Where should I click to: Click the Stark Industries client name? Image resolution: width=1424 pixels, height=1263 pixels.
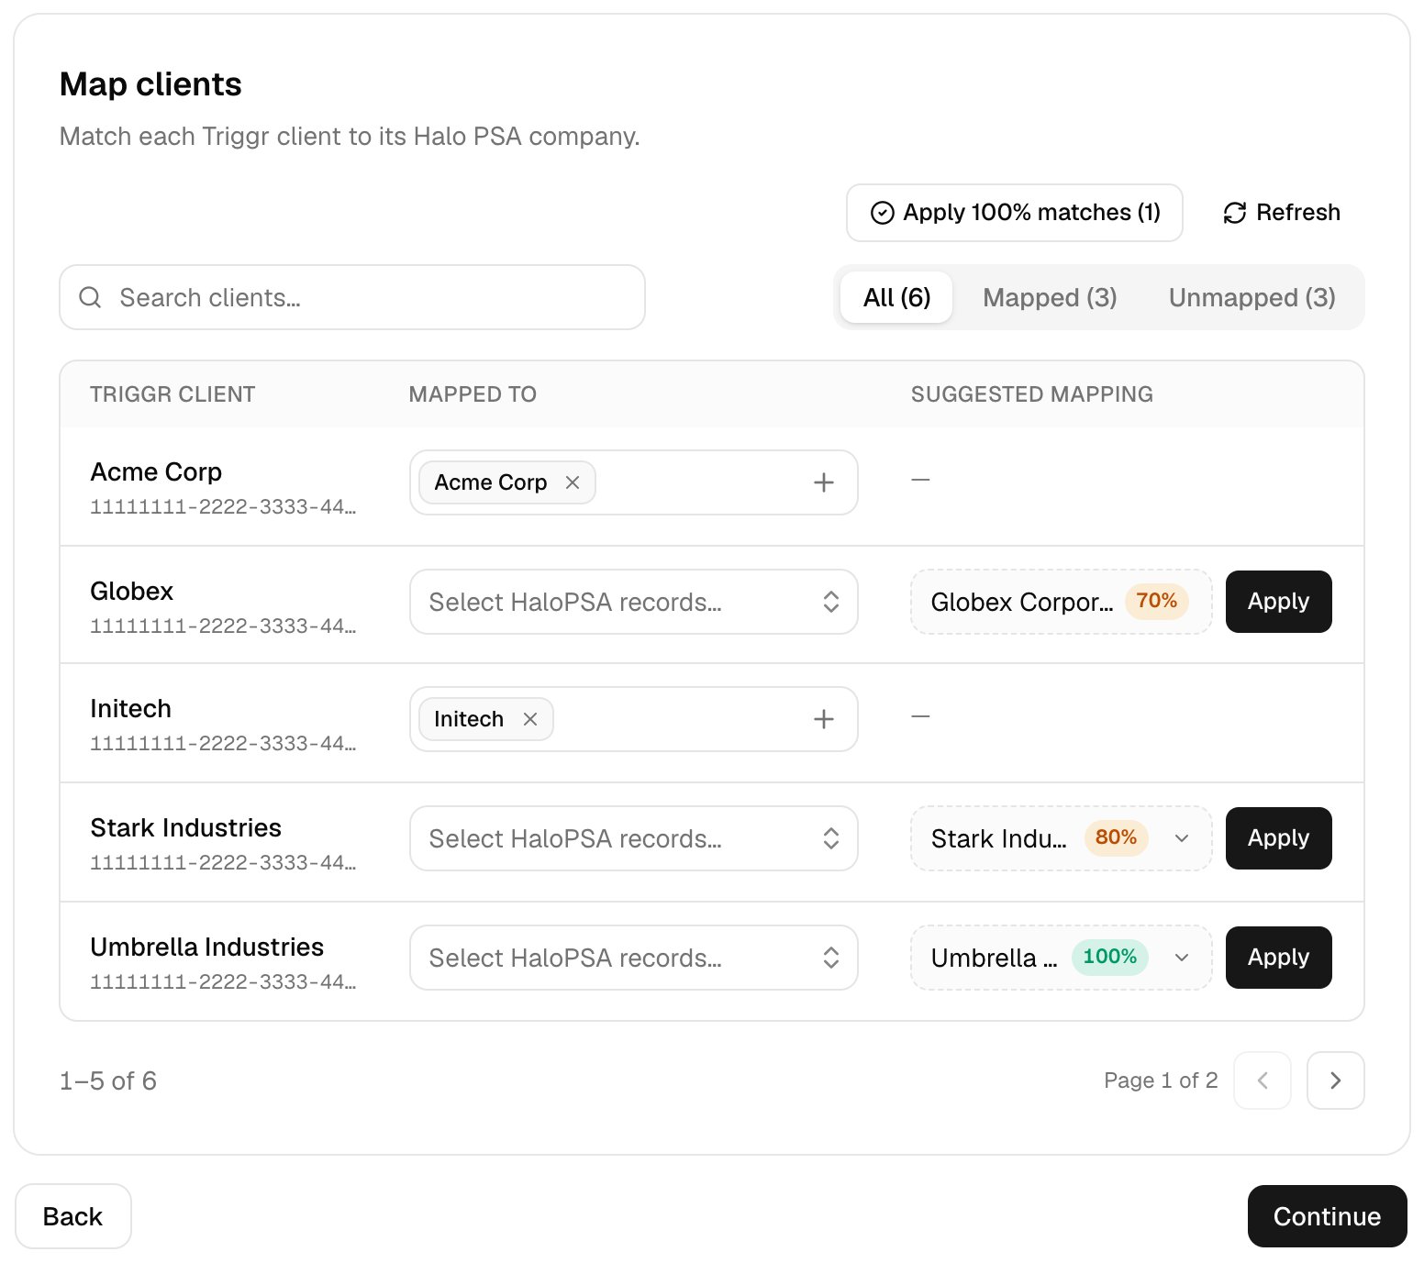(x=185, y=827)
